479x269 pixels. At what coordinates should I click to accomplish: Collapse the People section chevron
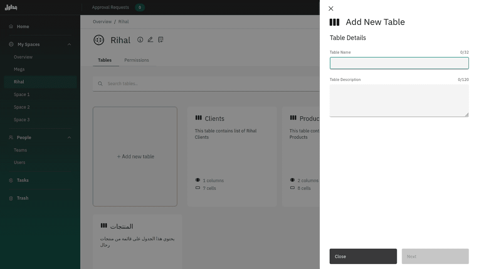[x=69, y=137]
